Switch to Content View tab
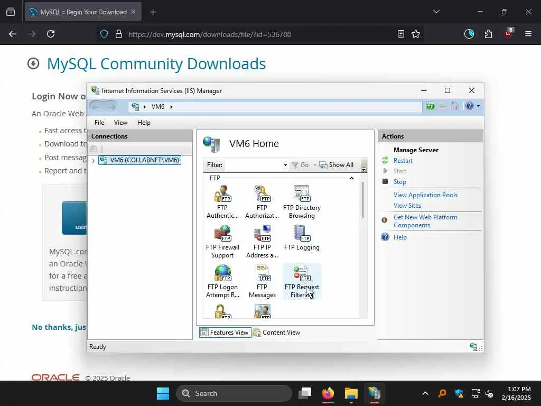Screen dimensions: 541x406 click(277, 333)
